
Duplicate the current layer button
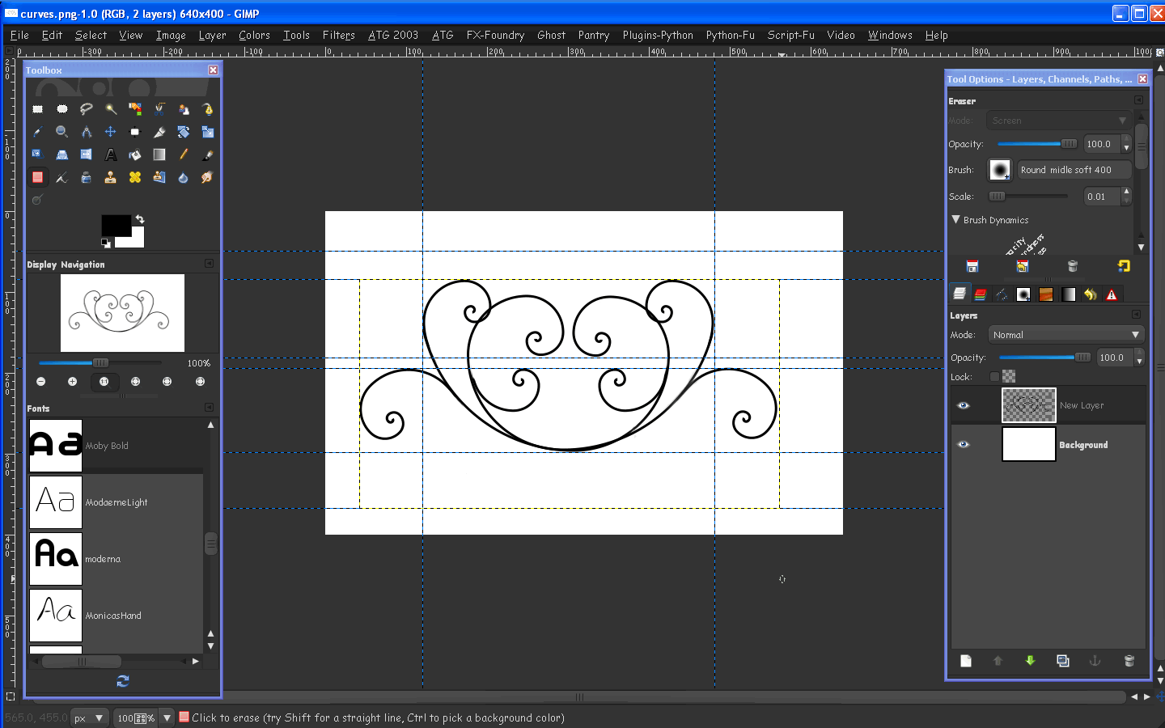pyautogui.click(x=1063, y=661)
